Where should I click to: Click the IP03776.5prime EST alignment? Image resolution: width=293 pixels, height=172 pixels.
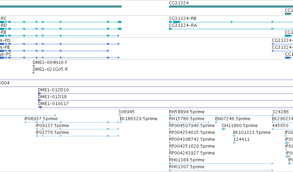77,136
